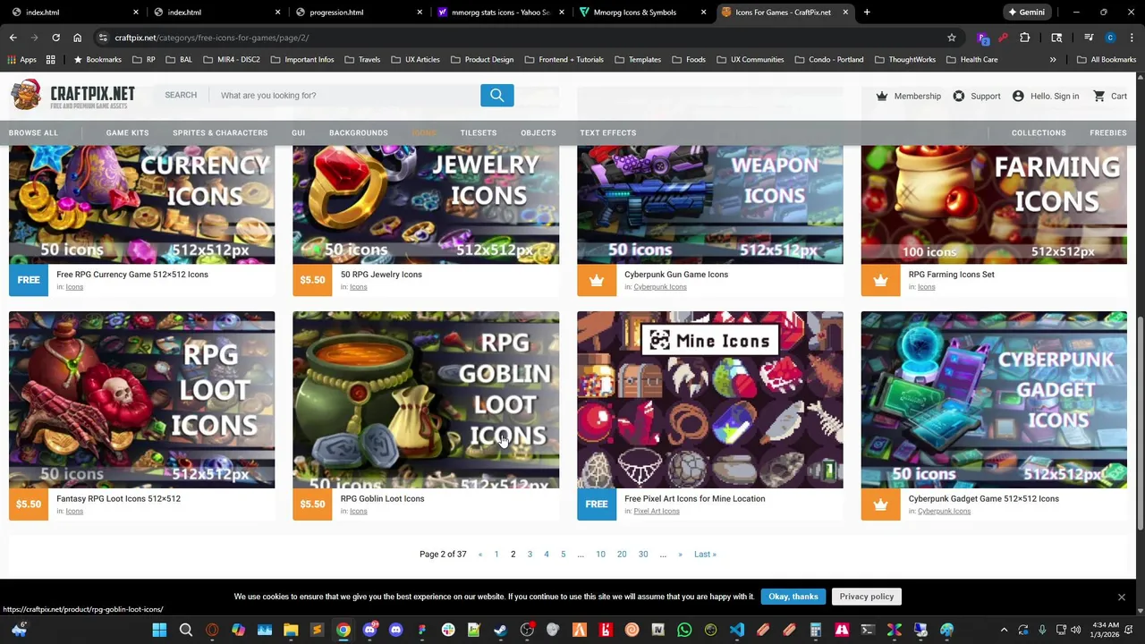This screenshot has height=644, width=1145.
Task: Open the browser extensions puzzle icon
Action: click(1025, 38)
